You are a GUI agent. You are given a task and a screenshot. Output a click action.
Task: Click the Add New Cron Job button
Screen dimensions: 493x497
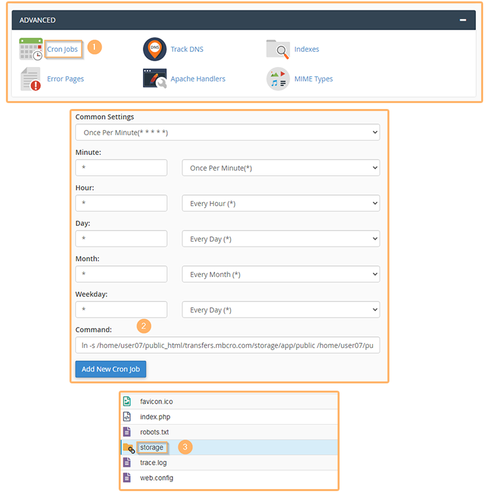(x=111, y=369)
